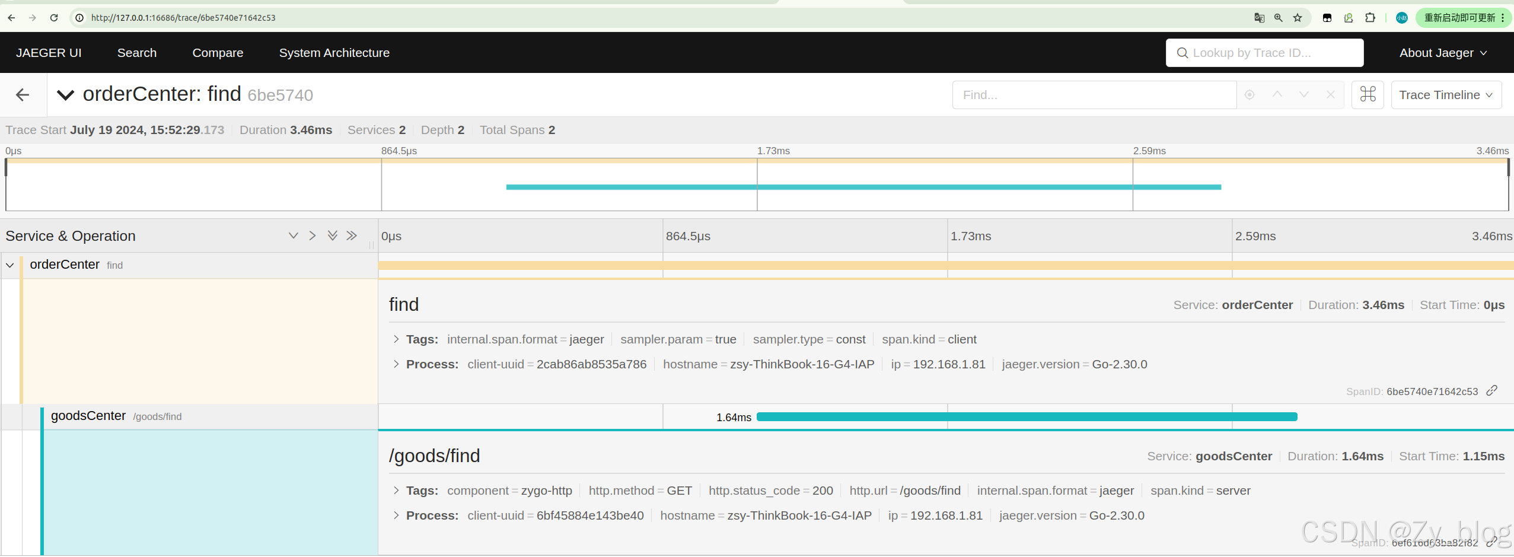Click the goodsCenter teal span bar
Viewport: 1514px width, 557px height.
pyautogui.click(x=1027, y=417)
